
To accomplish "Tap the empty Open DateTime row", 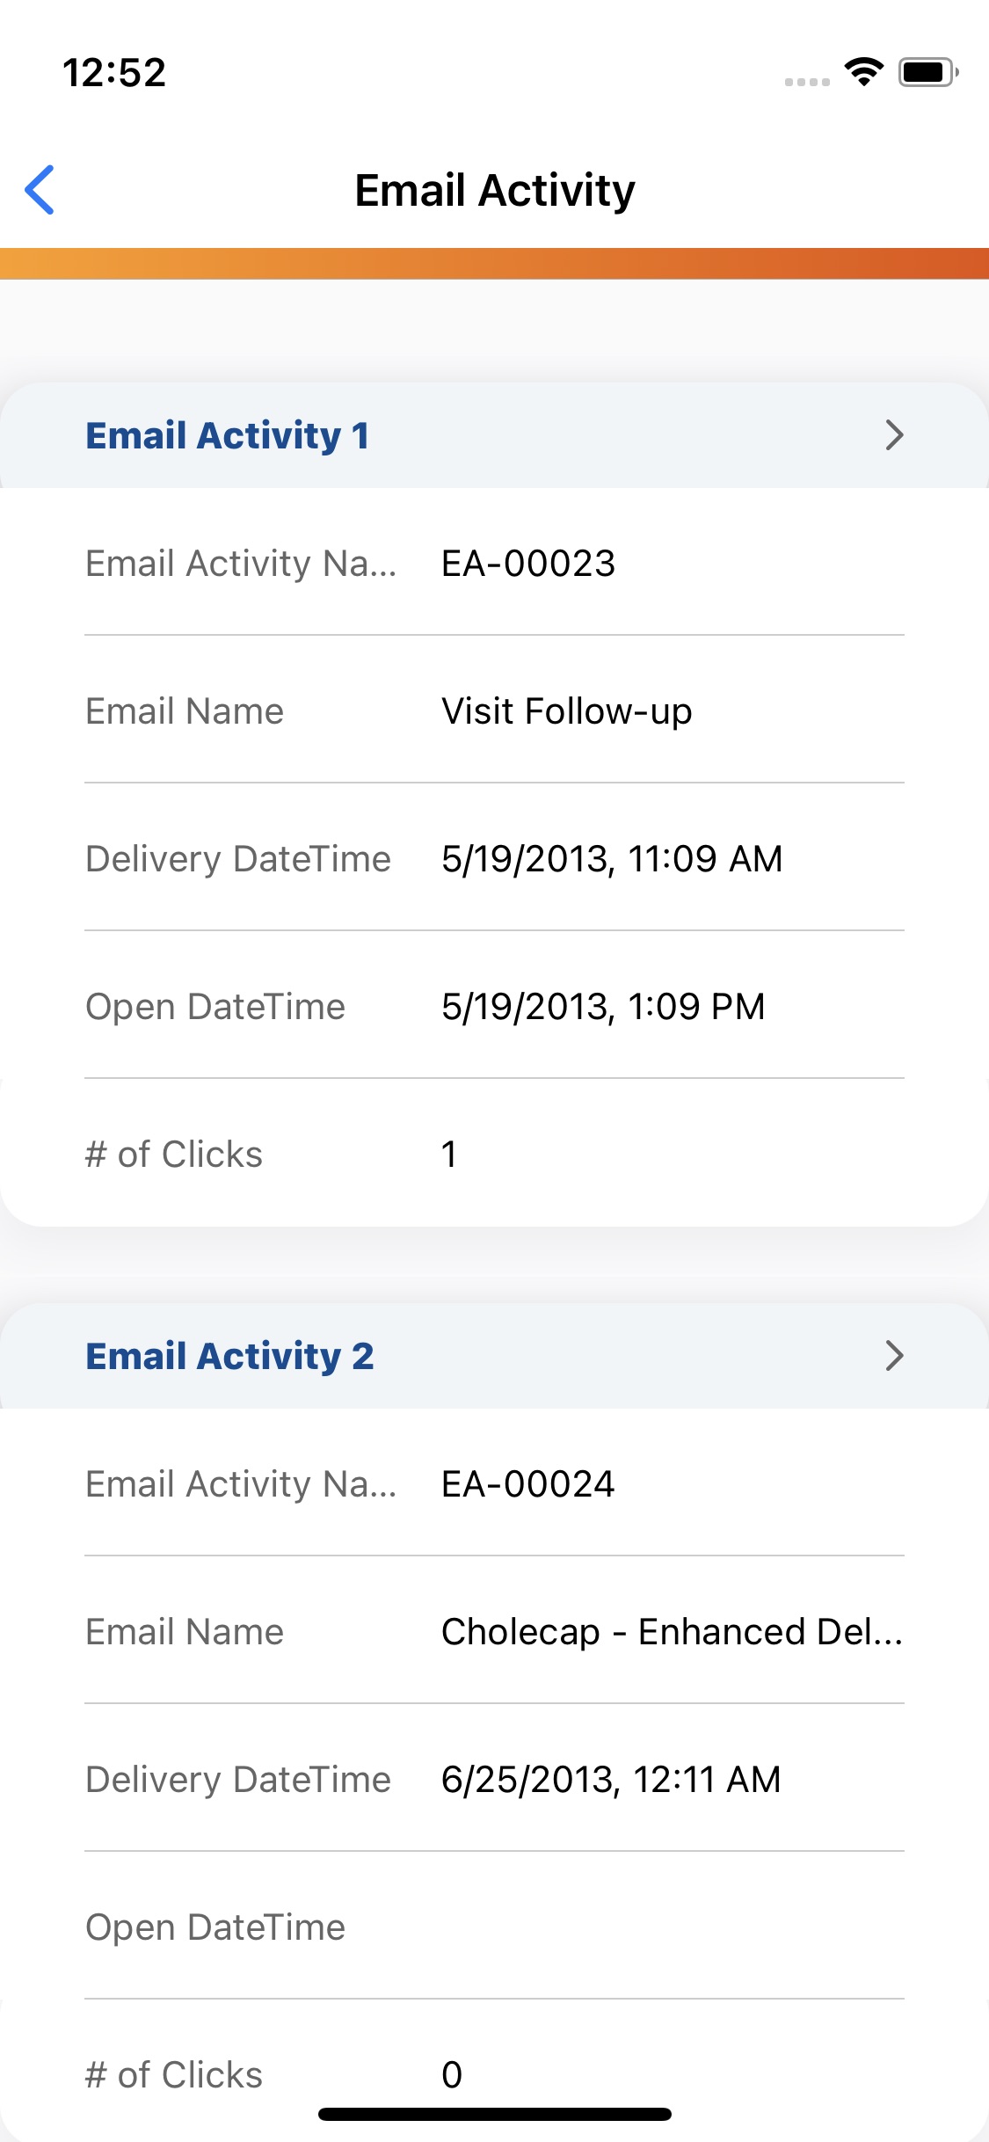I will click(494, 1927).
